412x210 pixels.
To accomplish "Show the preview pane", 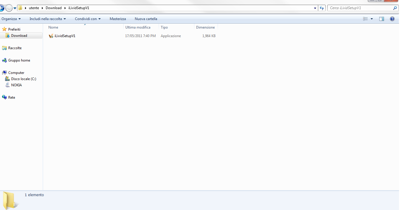I will coord(382,19).
